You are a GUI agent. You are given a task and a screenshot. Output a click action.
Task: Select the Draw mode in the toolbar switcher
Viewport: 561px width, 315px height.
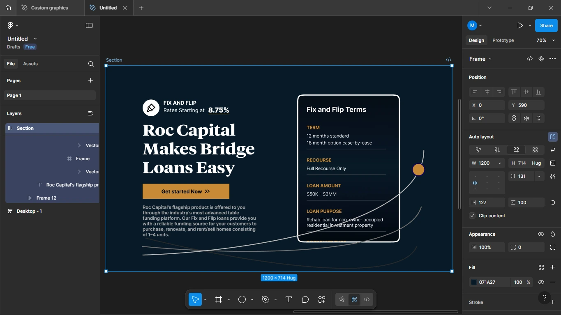(x=342, y=299)
